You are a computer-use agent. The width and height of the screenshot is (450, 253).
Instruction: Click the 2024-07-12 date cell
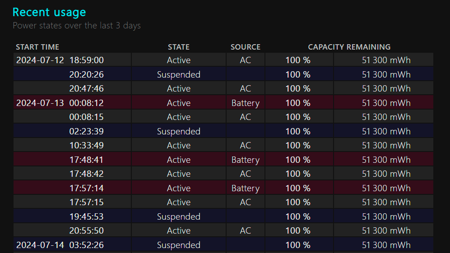tap(40, 60)
